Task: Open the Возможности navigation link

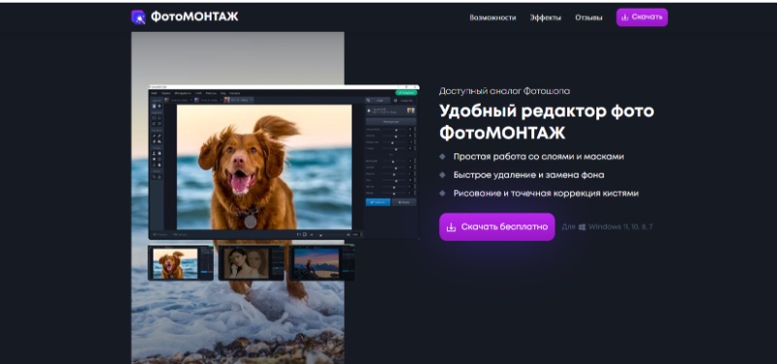Action: pyautogui.click(x=492, y=17)
